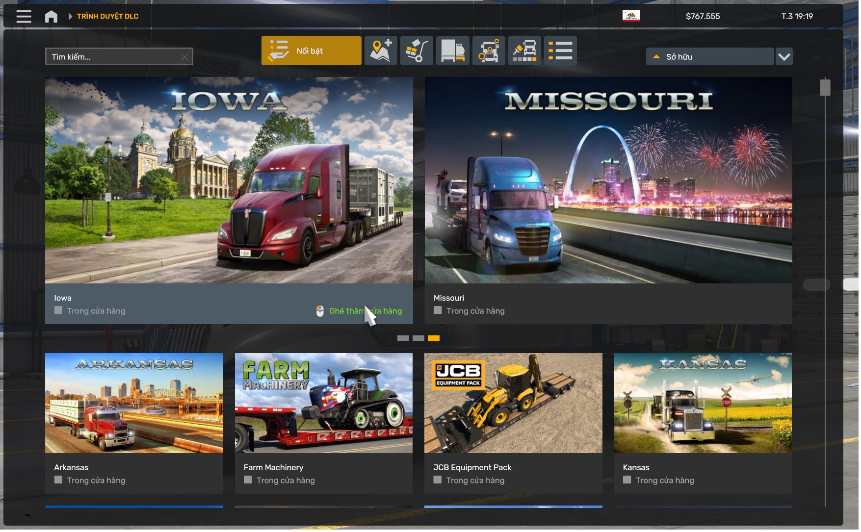Click the Sở hữu sort field
The width and height of the screenshot is (861, 532).
tap(710, 57)
